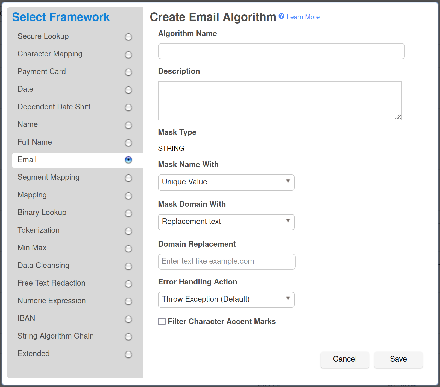This screenshot has width=440, height=387.
Task: Choose the Extended framework radio button
Action: coord(128,354)
